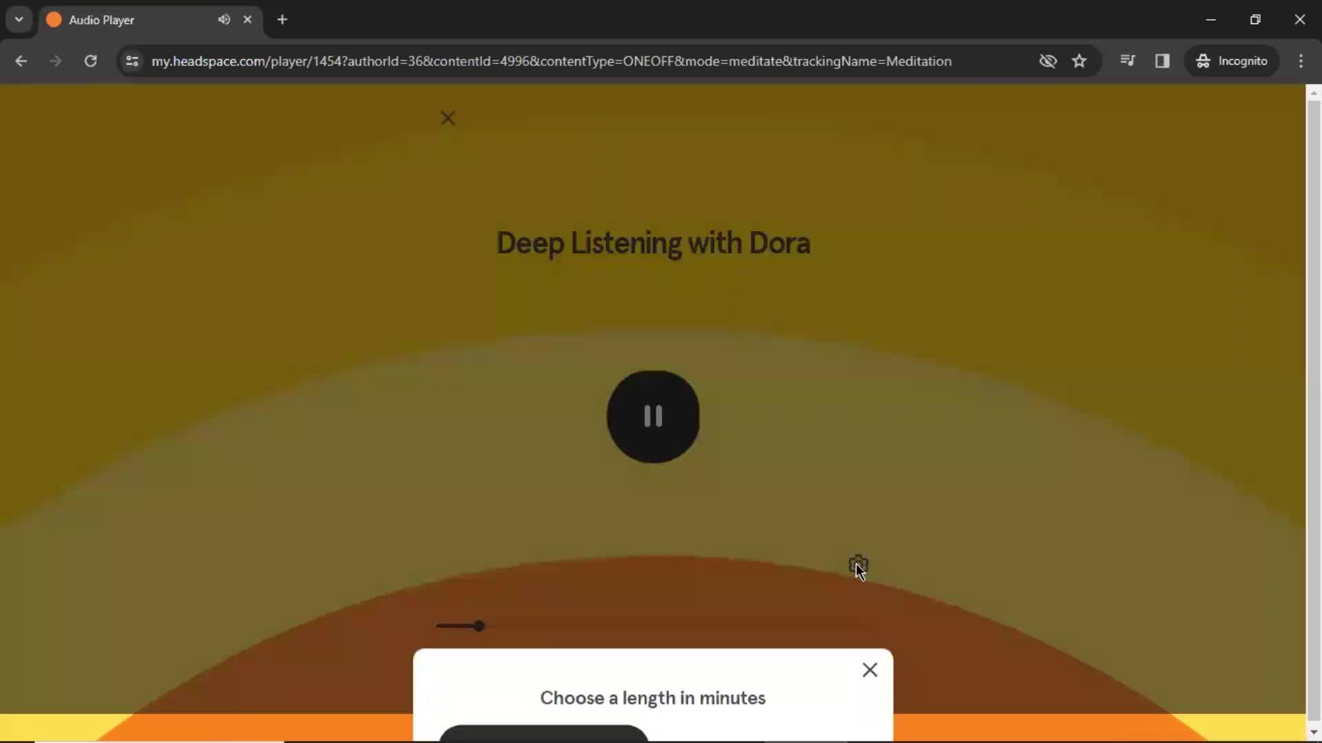Click the forward navigation arrow
Viewport: 1322px width, 743px height.
[x=55, y=61]
